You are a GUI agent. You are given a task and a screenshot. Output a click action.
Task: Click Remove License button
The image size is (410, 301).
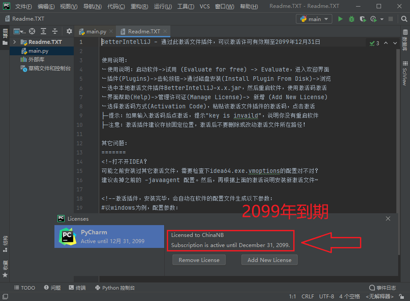pos(199,260)
